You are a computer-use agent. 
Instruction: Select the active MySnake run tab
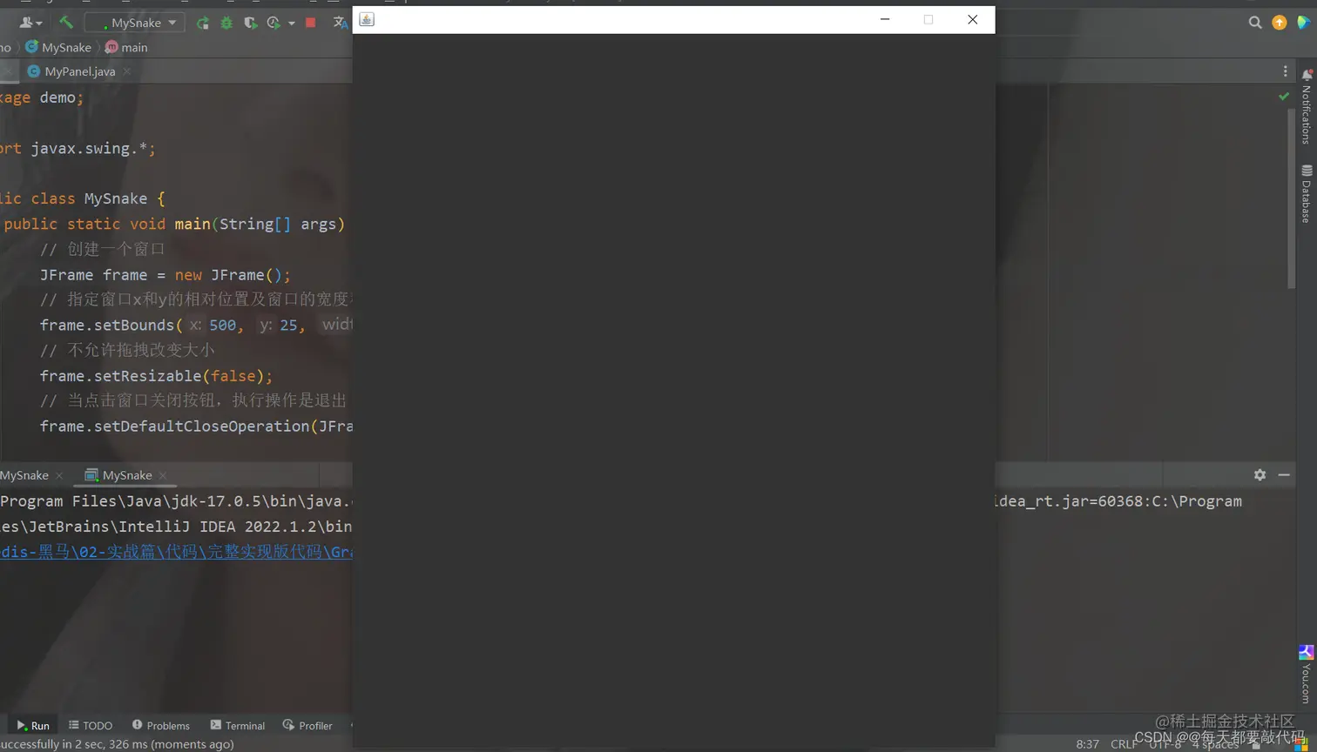(118, 475)
